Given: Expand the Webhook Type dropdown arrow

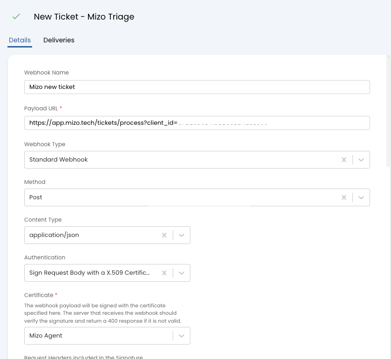Looking at the screenshot, I should pos(361,160).
